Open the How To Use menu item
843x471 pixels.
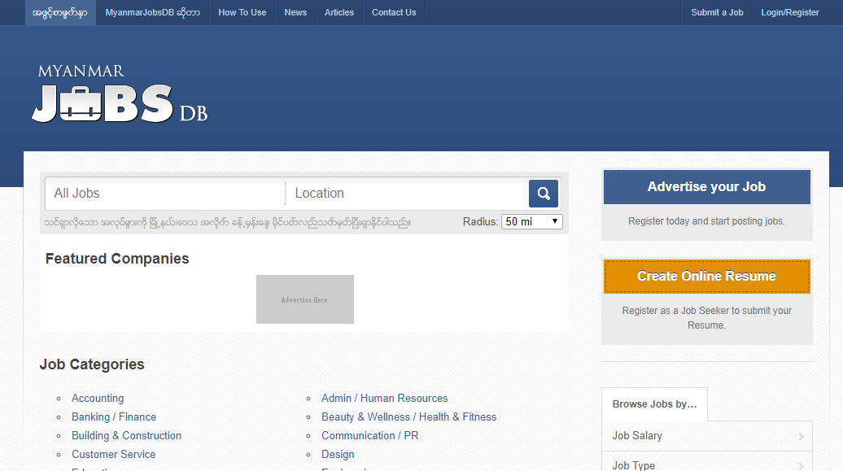[242, 12]
